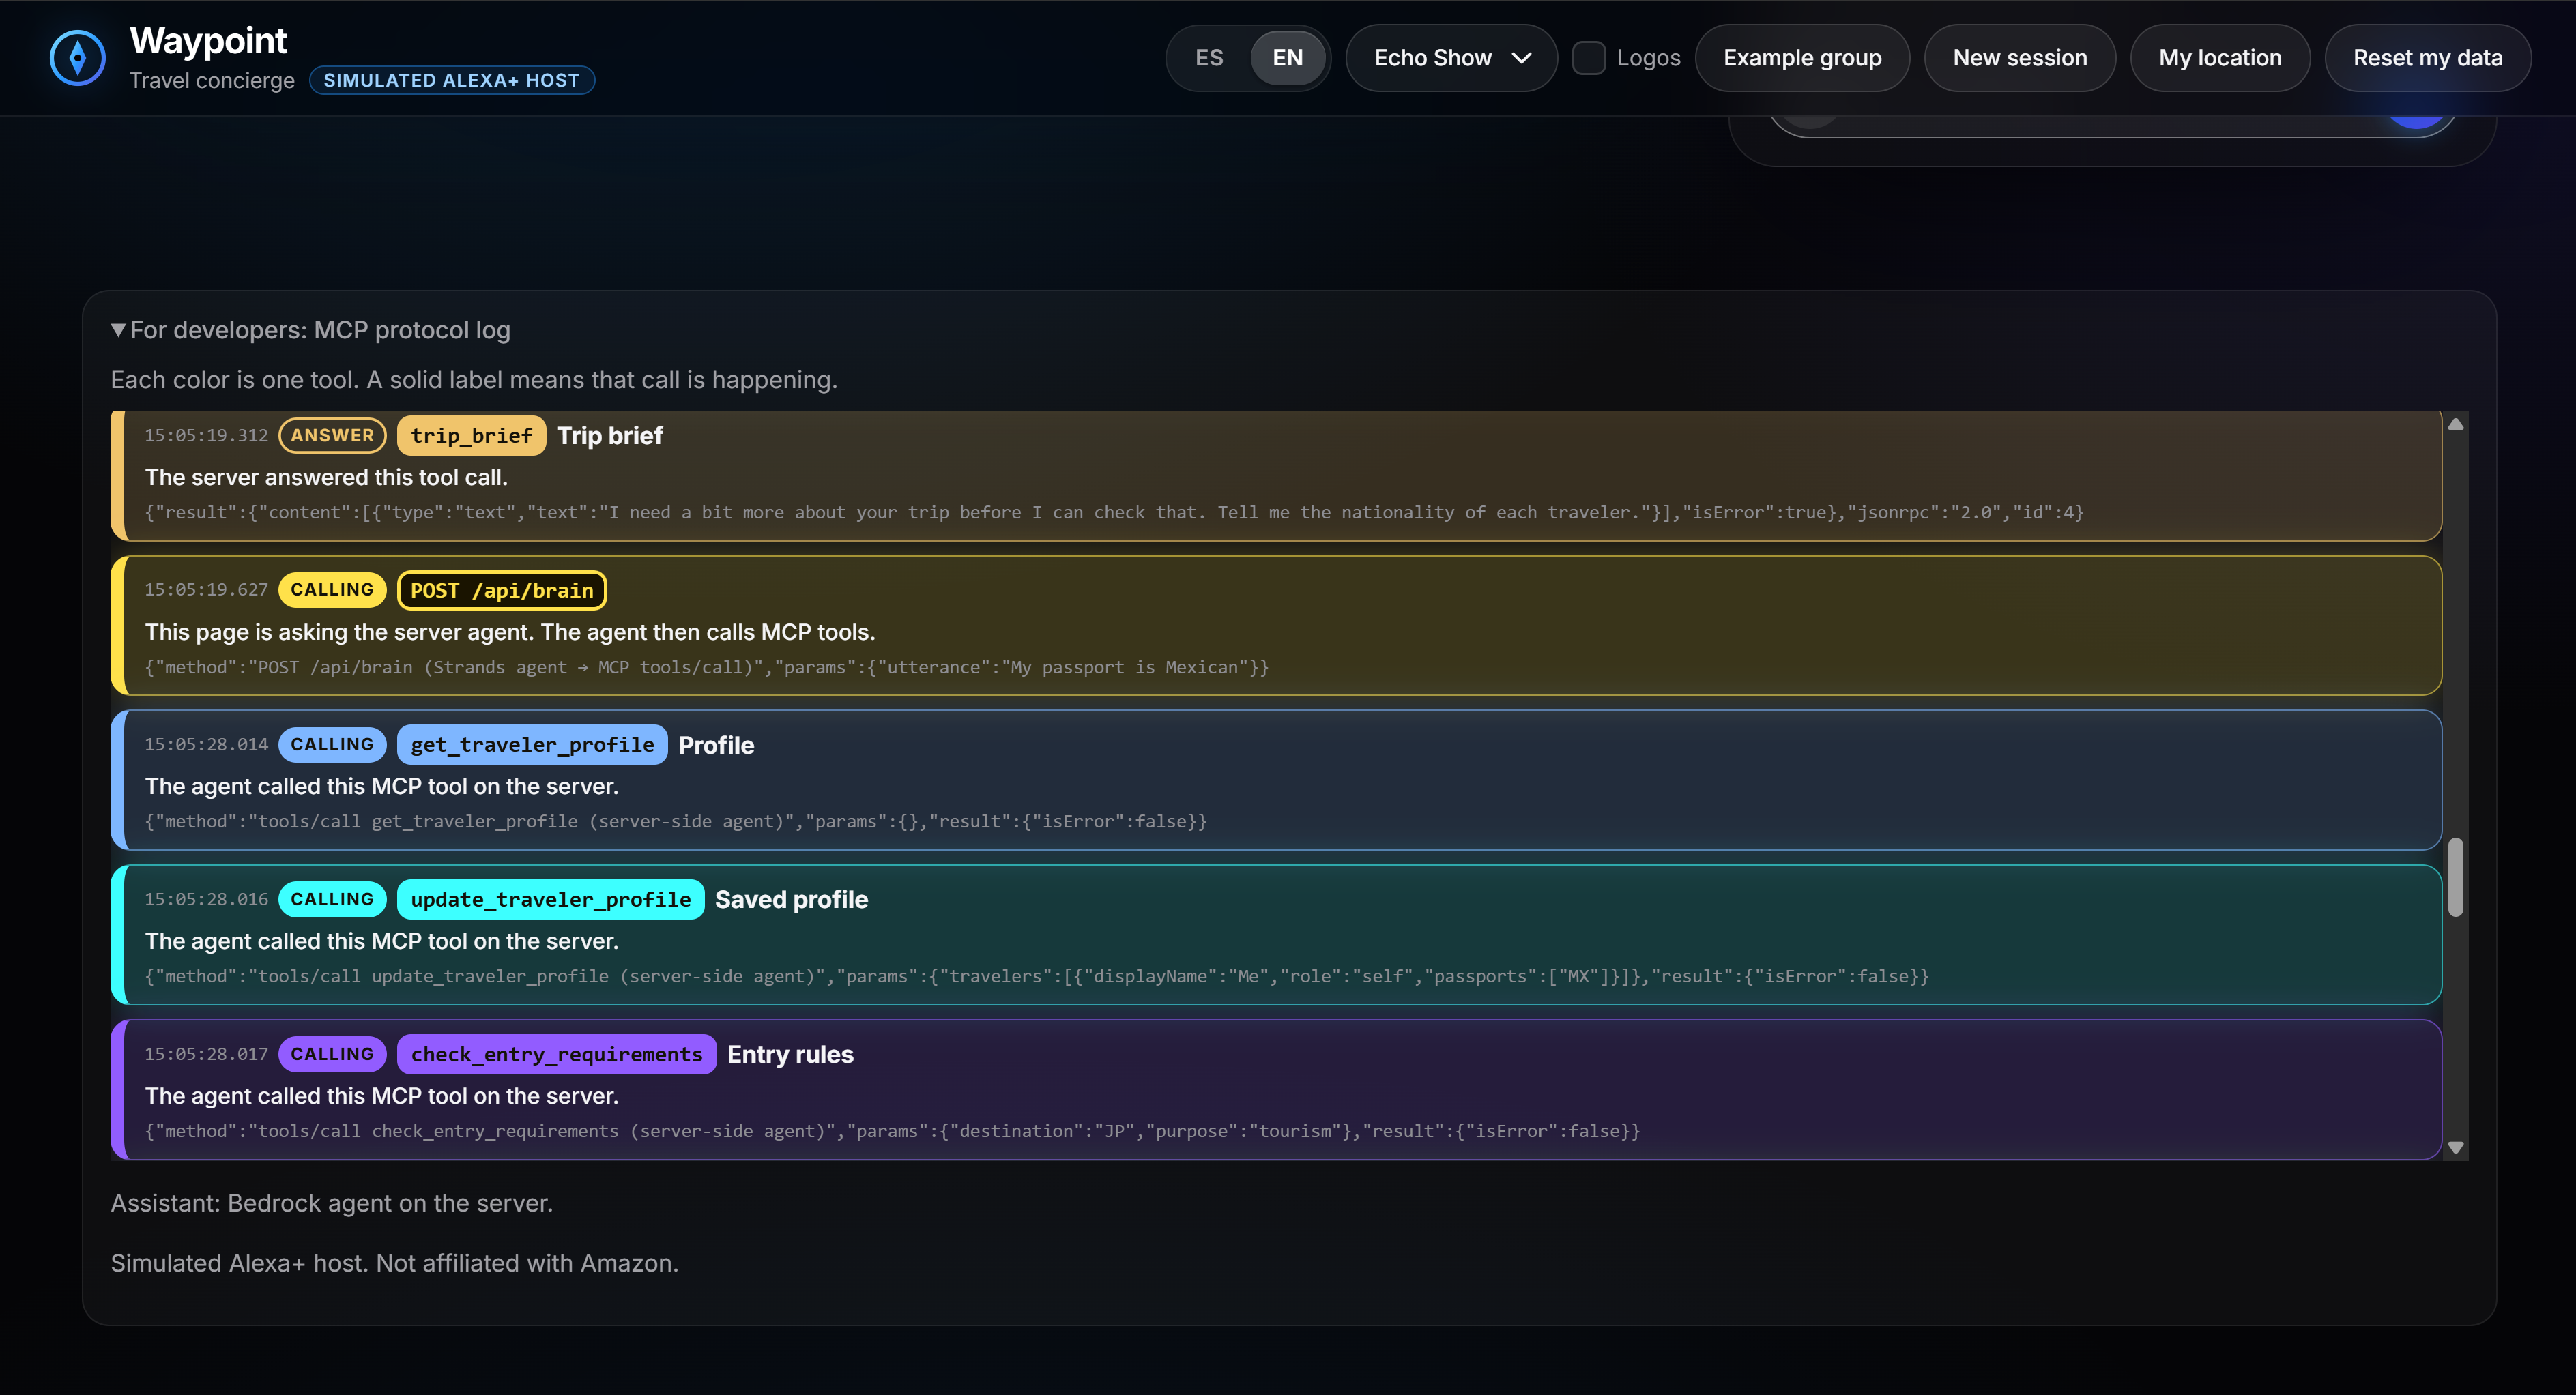
Task: Click timestamp 15:05:19.312
Action: click(x=206, y=435)
